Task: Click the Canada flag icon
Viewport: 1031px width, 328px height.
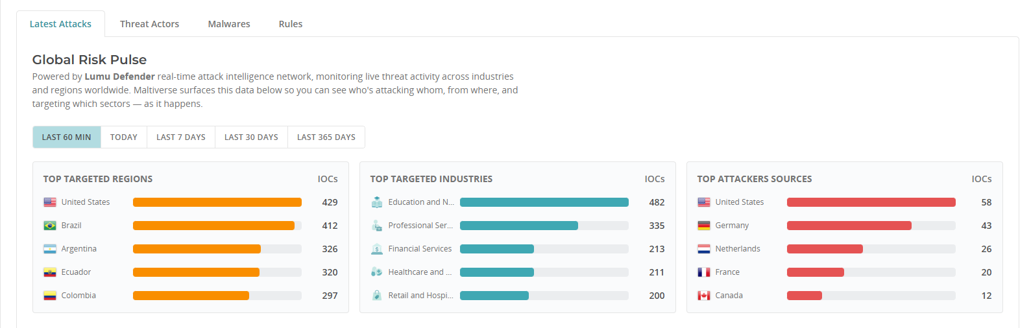Action: [704, 296]
